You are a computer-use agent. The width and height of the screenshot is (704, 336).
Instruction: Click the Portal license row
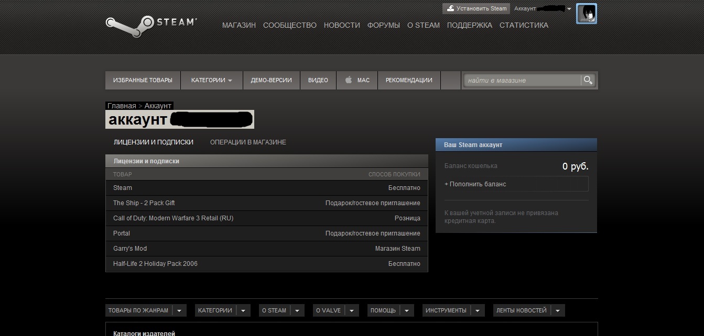(267, 233)
